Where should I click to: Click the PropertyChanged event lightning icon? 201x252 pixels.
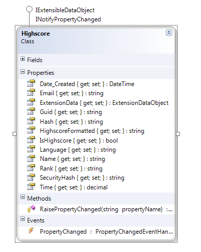31,231
